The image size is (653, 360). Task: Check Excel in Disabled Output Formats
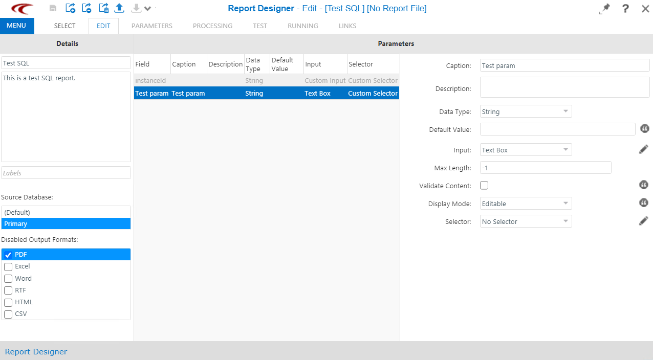(8, 266)
